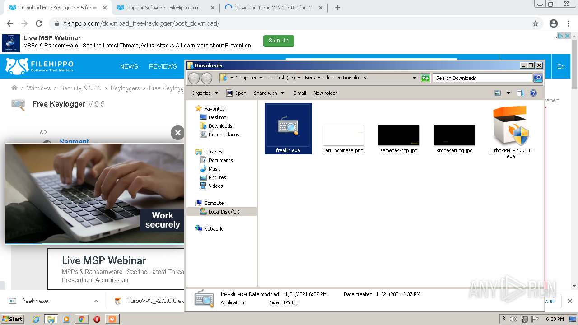
Task: Select Network in the sidebar
Action: (213, 229)
